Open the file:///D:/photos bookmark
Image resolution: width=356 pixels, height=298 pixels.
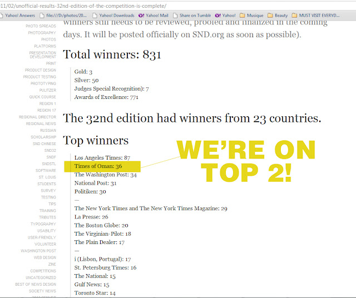click(x=63, y=16)
